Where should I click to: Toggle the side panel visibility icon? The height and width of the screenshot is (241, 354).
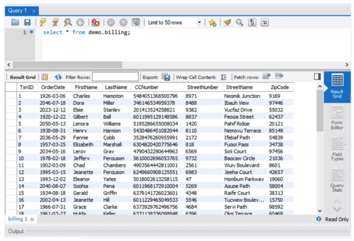tap(317, 77)
